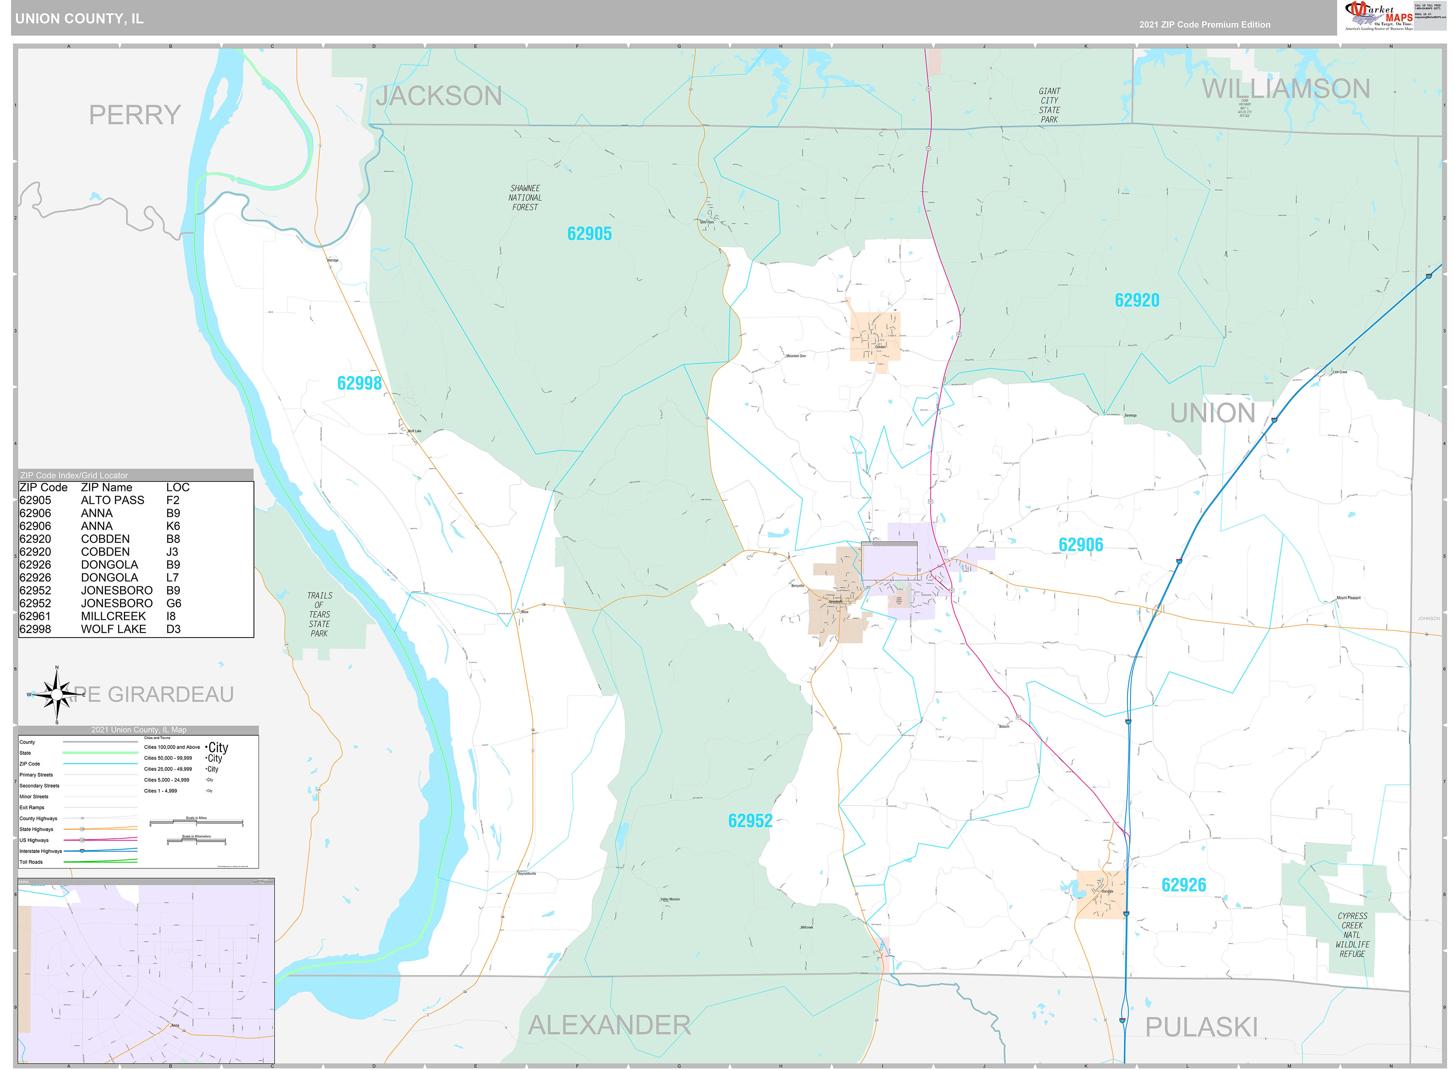Click "Cypress Creek Natl Wildlife Refuge" label
Viewport: 1454px width, 1070px height.
(x=1352, y=935)
